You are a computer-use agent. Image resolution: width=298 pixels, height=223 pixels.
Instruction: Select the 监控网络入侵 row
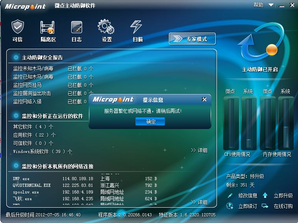tap(50, 101)
